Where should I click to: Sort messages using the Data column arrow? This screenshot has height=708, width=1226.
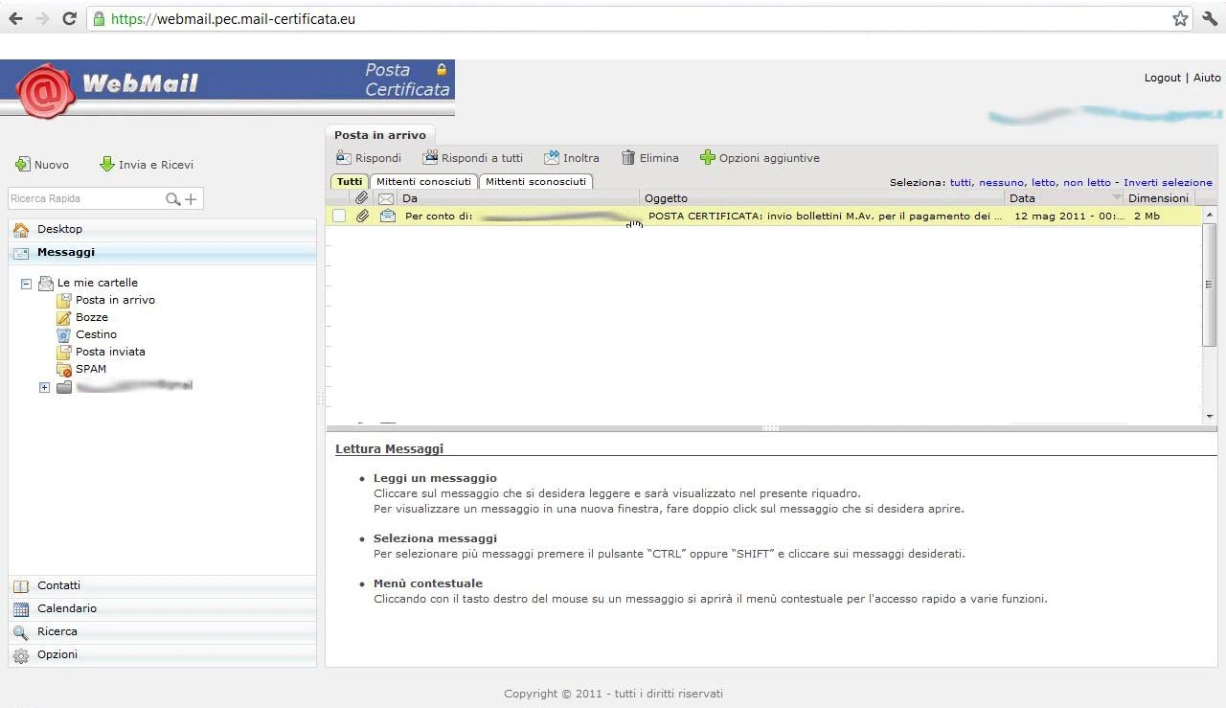tap(1116, 198)
